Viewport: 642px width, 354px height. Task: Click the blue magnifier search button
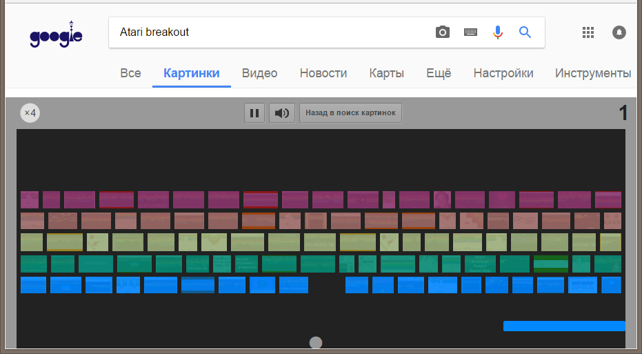pyautogui.click(x=525, y=32)
